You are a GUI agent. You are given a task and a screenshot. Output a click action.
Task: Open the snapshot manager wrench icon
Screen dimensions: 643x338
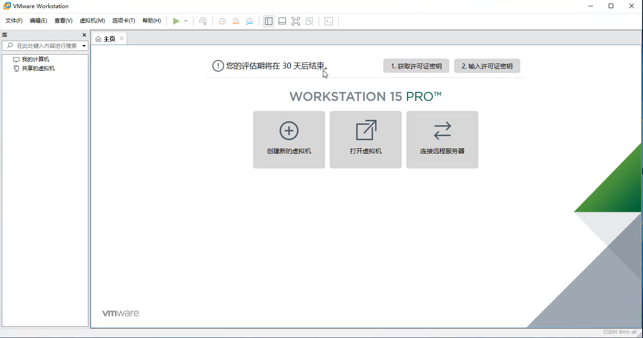point(249,21)
